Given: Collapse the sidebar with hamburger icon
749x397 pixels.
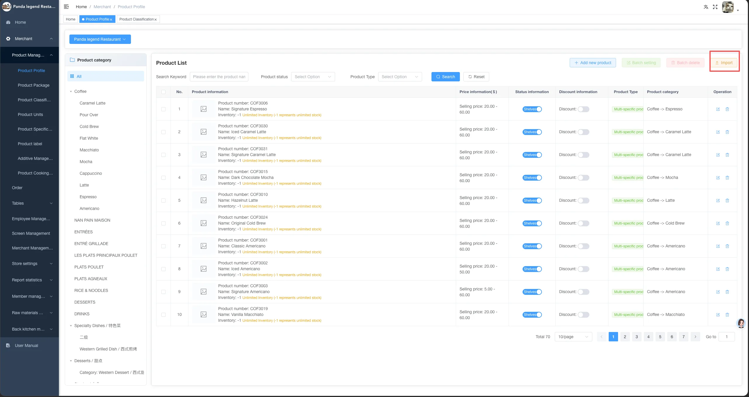Looking at the screenshot, I should pos(66,7).
